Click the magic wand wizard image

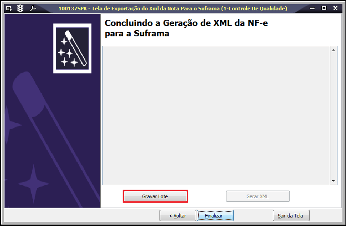click(72, 48)
